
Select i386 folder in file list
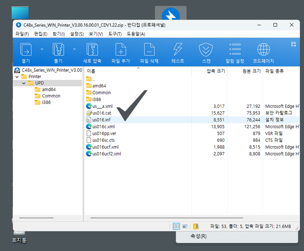click(x=94, y=99)
